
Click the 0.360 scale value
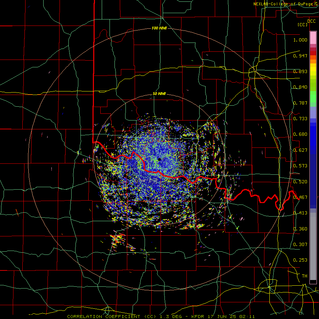click(x=300, y=229)
